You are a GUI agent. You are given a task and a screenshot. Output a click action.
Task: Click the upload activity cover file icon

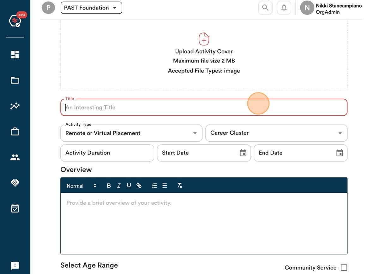(204, 39)
